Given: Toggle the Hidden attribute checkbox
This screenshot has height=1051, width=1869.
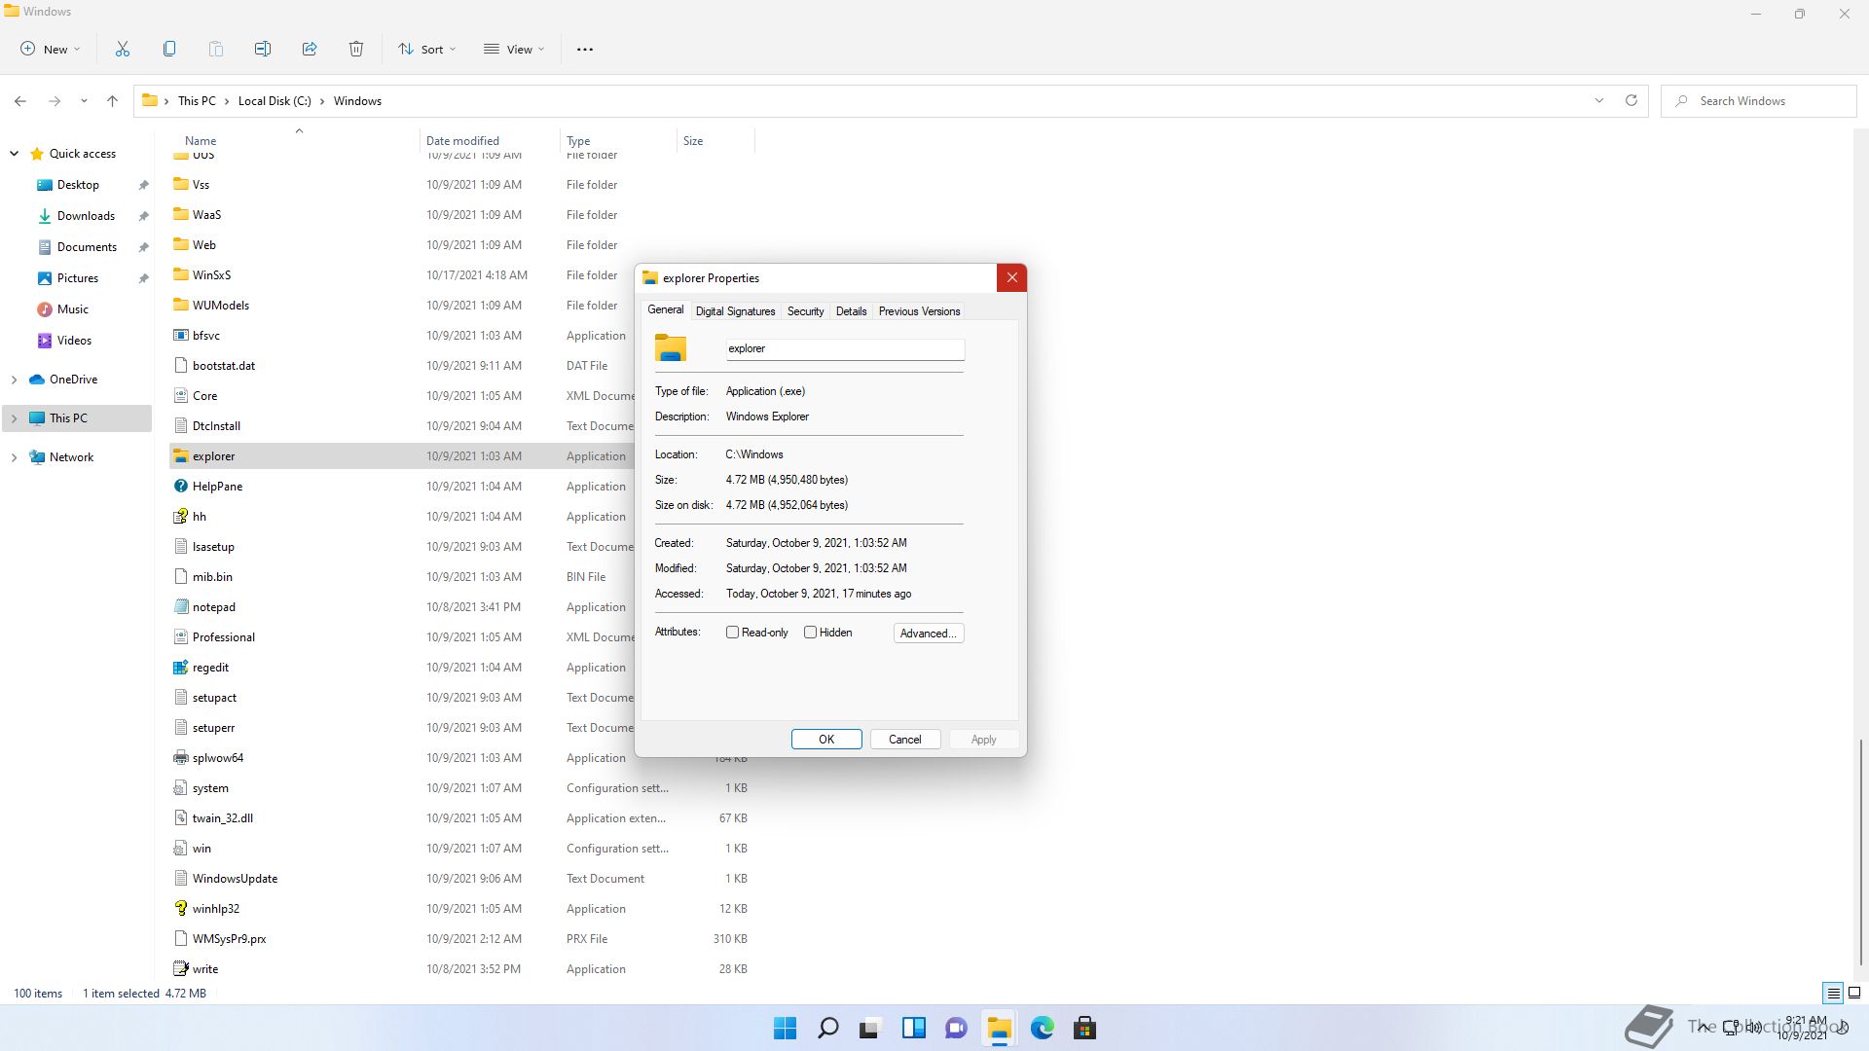Looking at the screenshot, I should 810,633.
